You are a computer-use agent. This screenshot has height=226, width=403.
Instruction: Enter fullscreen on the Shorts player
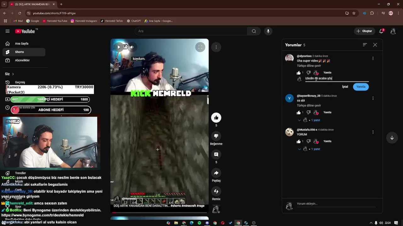[200, 47]
